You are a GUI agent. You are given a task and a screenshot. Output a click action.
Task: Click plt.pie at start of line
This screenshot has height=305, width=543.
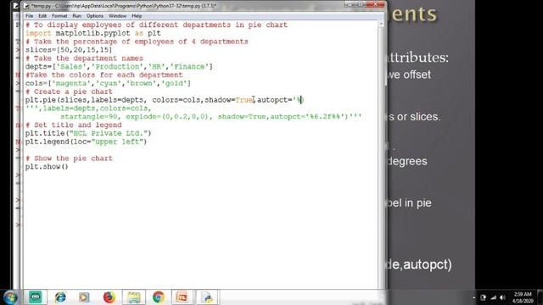[x=41, y=100]
